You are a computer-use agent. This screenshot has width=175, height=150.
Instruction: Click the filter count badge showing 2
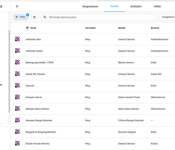click(28, 15)
